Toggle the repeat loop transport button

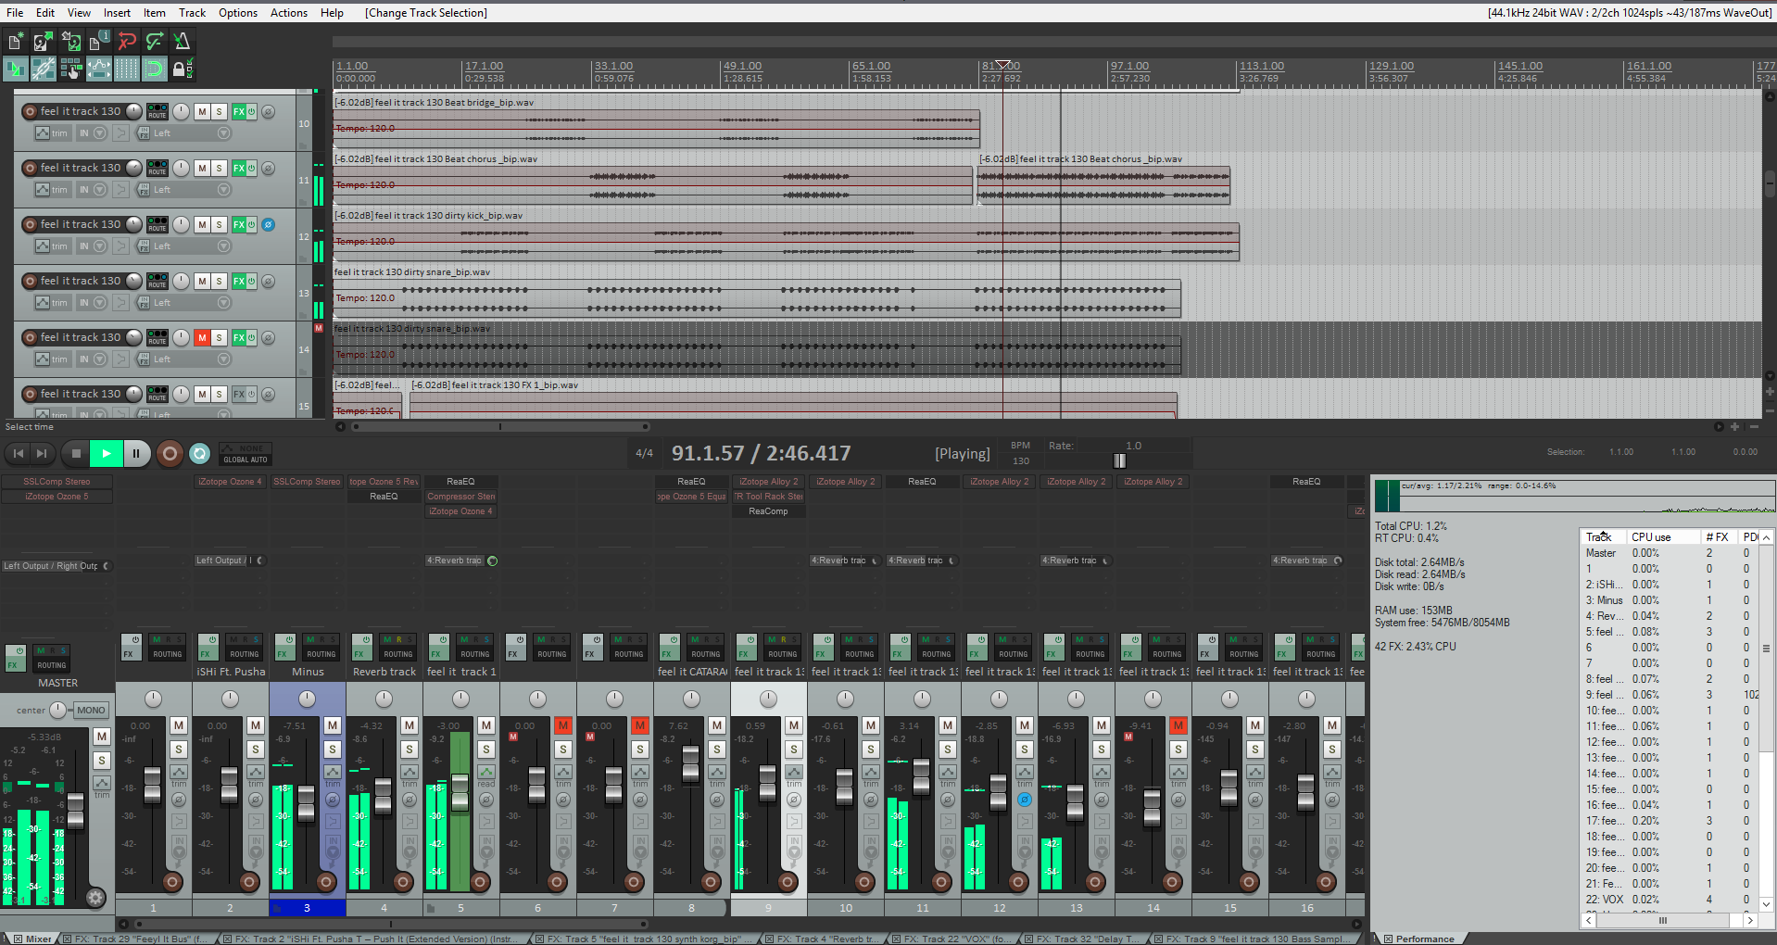pos(199,453)
